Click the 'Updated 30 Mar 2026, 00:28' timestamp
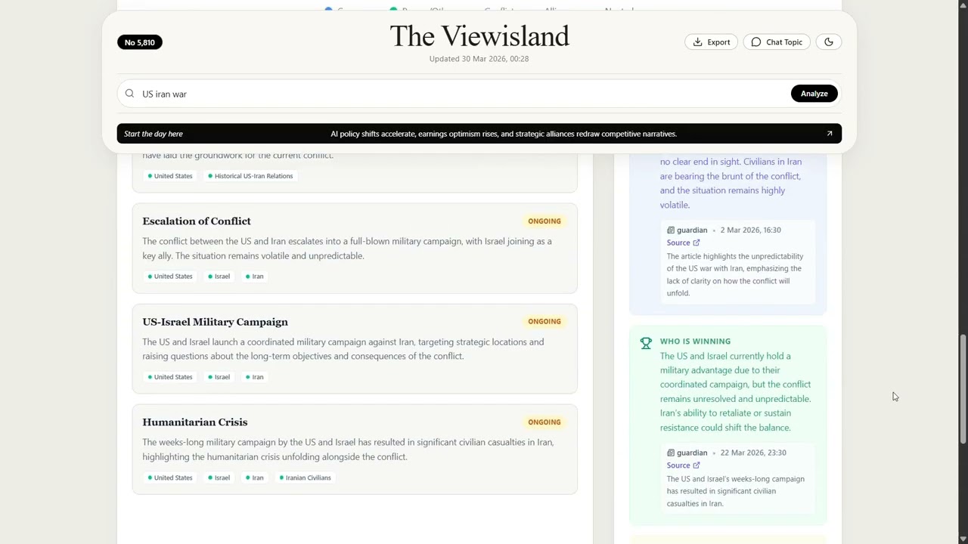Viewport: 968px width, 544px height. (x=479, y=59)
